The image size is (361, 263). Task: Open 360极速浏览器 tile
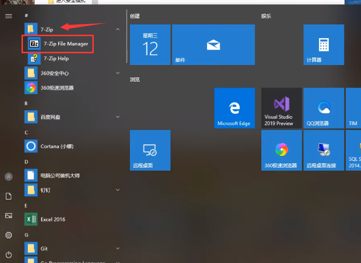click(x=281, y=150)
